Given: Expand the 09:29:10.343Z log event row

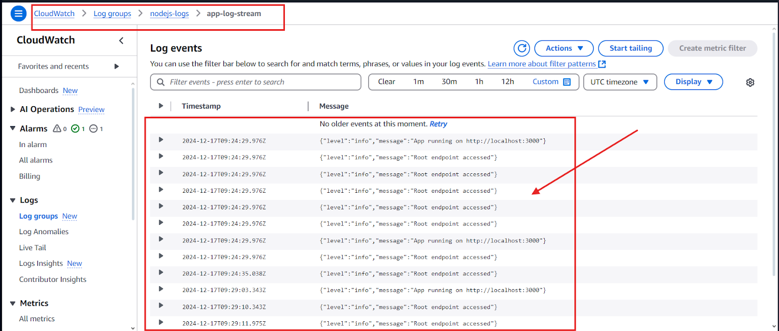Looking at the screenshot, I should pos(161,306).
